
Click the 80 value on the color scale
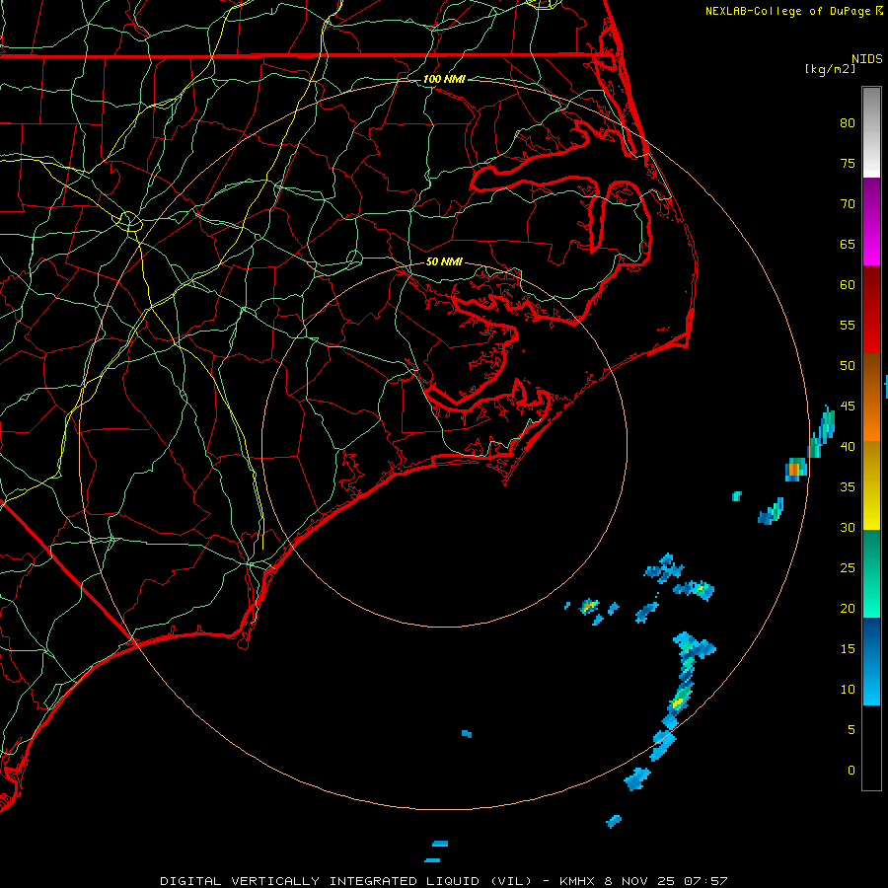point(848,123)
